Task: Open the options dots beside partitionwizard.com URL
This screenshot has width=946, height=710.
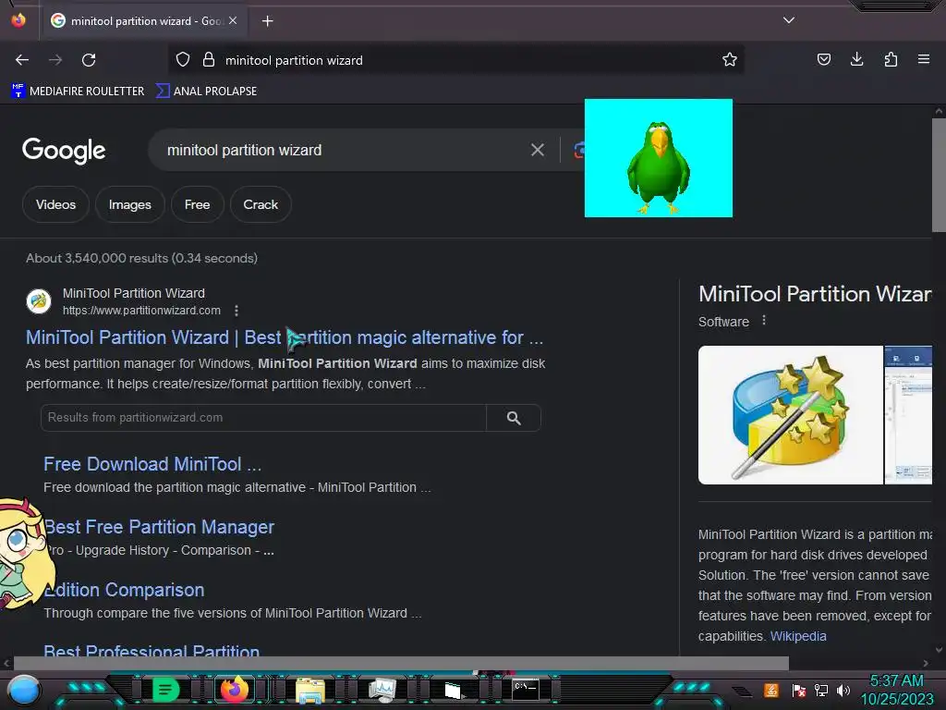Action: tap(236, 311)
